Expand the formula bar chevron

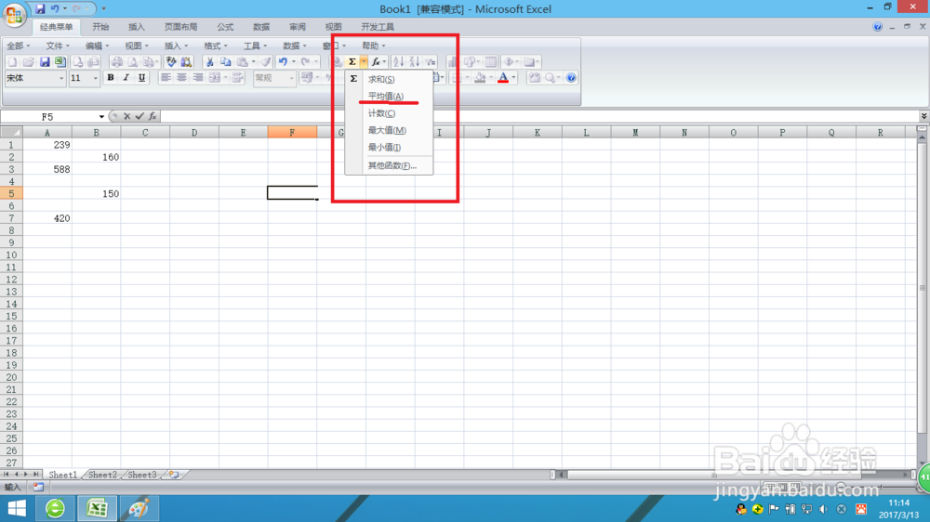[x=923, y=116]
